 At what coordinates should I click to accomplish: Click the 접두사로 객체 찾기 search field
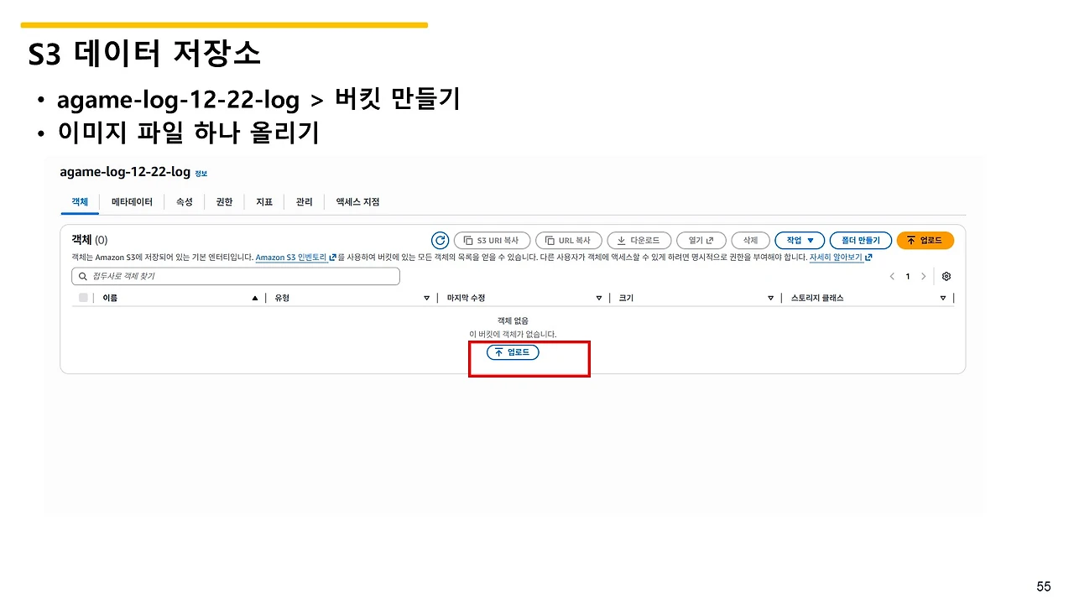[x=237, y=276]
